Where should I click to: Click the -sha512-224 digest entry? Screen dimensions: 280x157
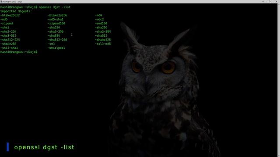point(10,40)
